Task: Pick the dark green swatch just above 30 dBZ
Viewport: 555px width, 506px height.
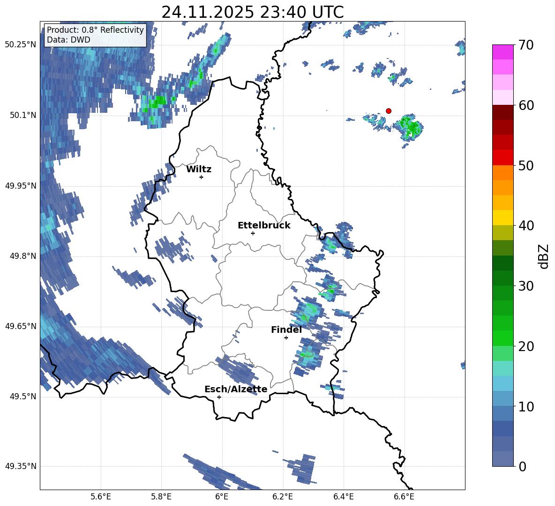Action: (502, 278)
